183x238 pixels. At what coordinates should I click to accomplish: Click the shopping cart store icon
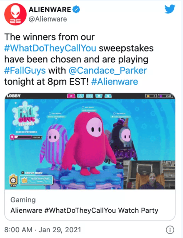tap(99, 96)
